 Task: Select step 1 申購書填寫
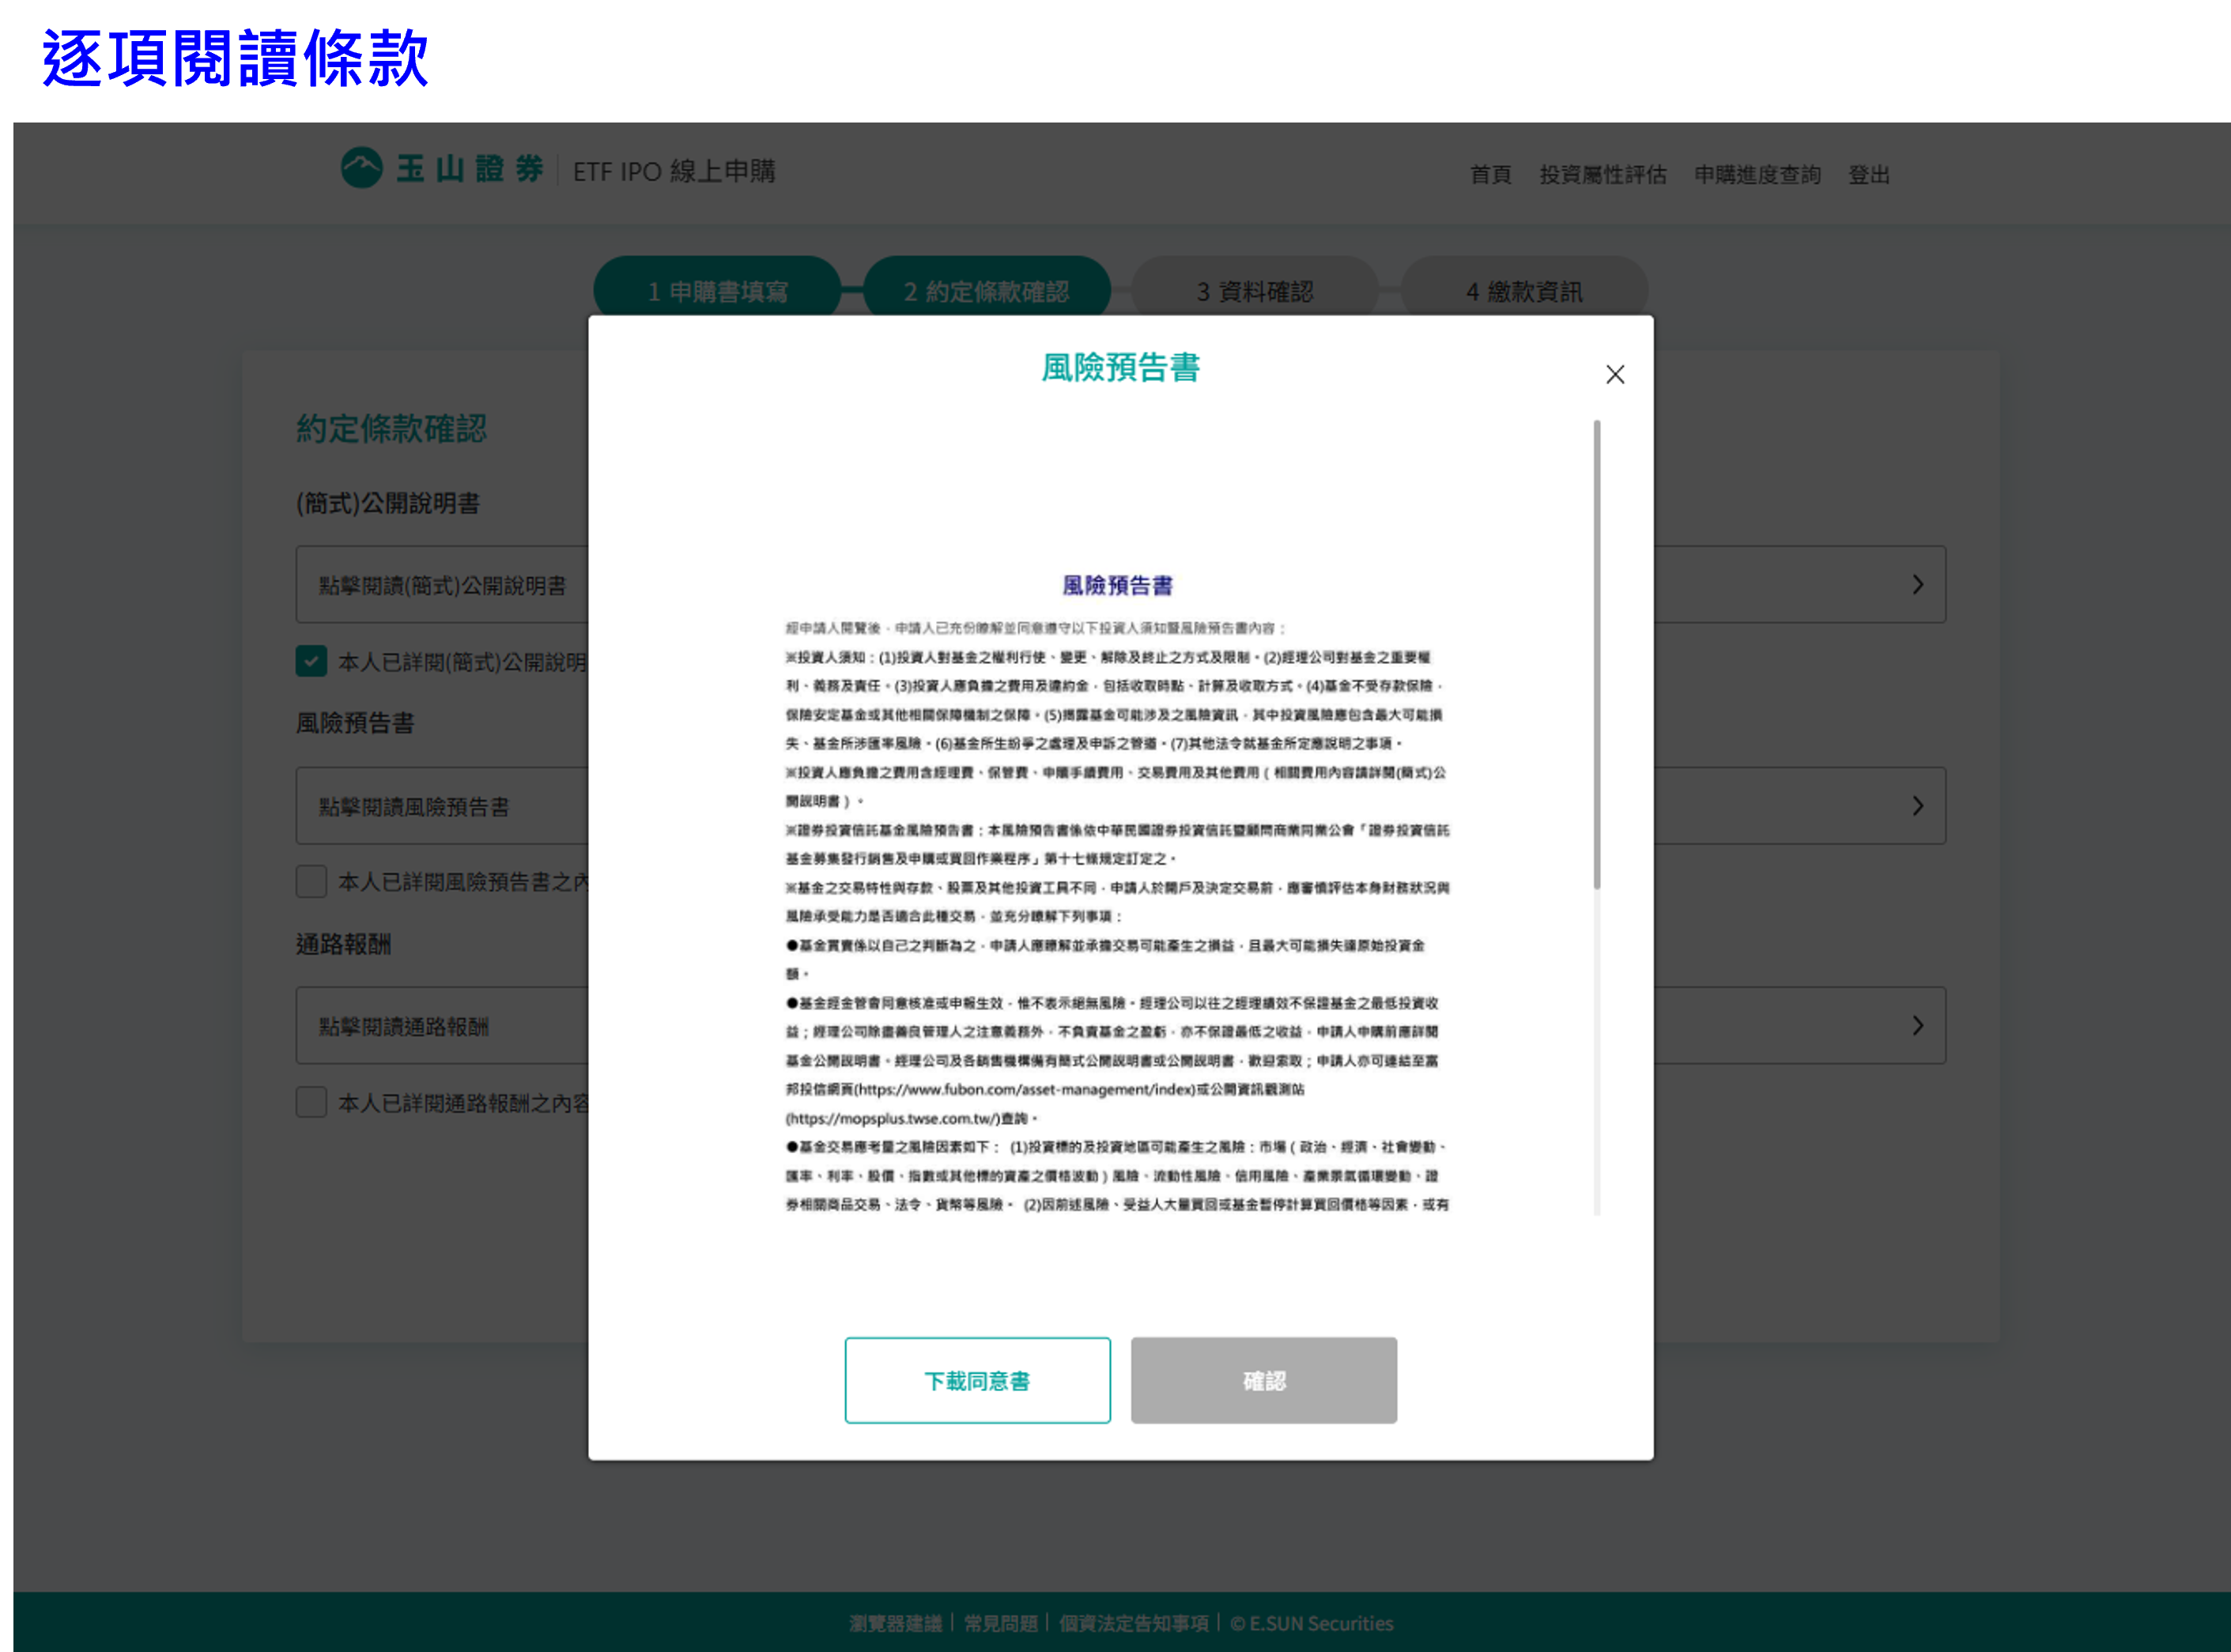click(717, 290)
